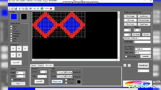Enable the 2X Transition checkbox
Screen dimensions: 161x90
click(126, 56)
